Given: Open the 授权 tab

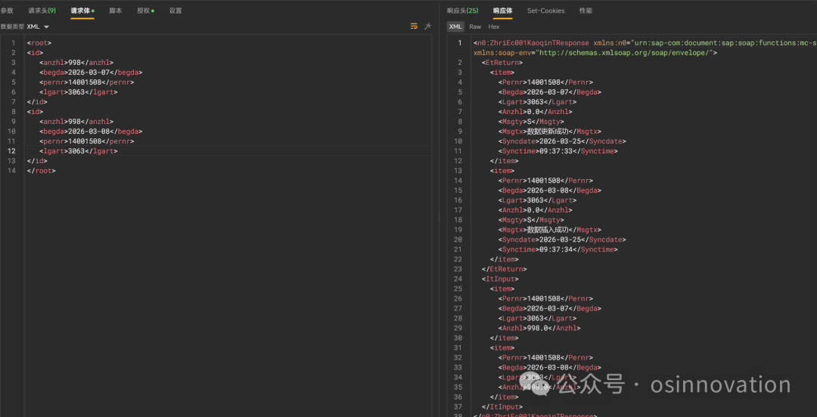Looking at the screenshot, I should click(x=145, y=11).
